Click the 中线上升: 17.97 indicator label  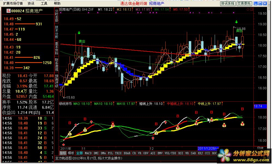[210, 104]
